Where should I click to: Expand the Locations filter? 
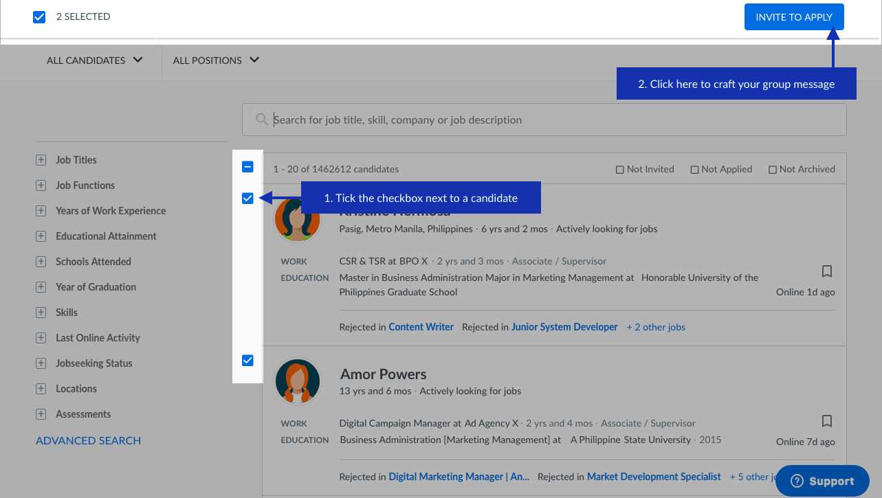tap(41, 389)
